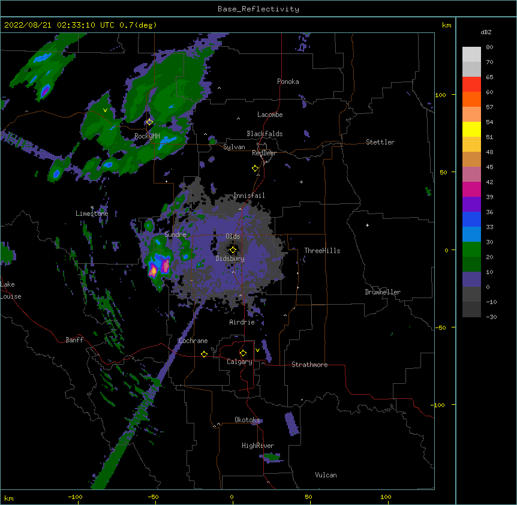Click the Sundre town label

175,235
